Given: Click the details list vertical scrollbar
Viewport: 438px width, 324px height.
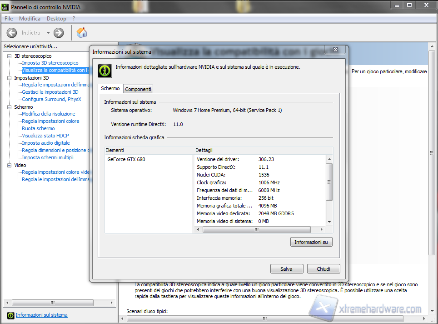Looking at the screenshot, I should (329, 182).
